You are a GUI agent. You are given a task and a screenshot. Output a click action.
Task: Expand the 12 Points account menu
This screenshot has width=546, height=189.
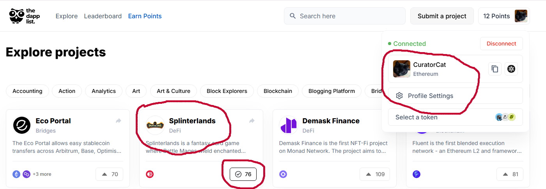(504, 16)
